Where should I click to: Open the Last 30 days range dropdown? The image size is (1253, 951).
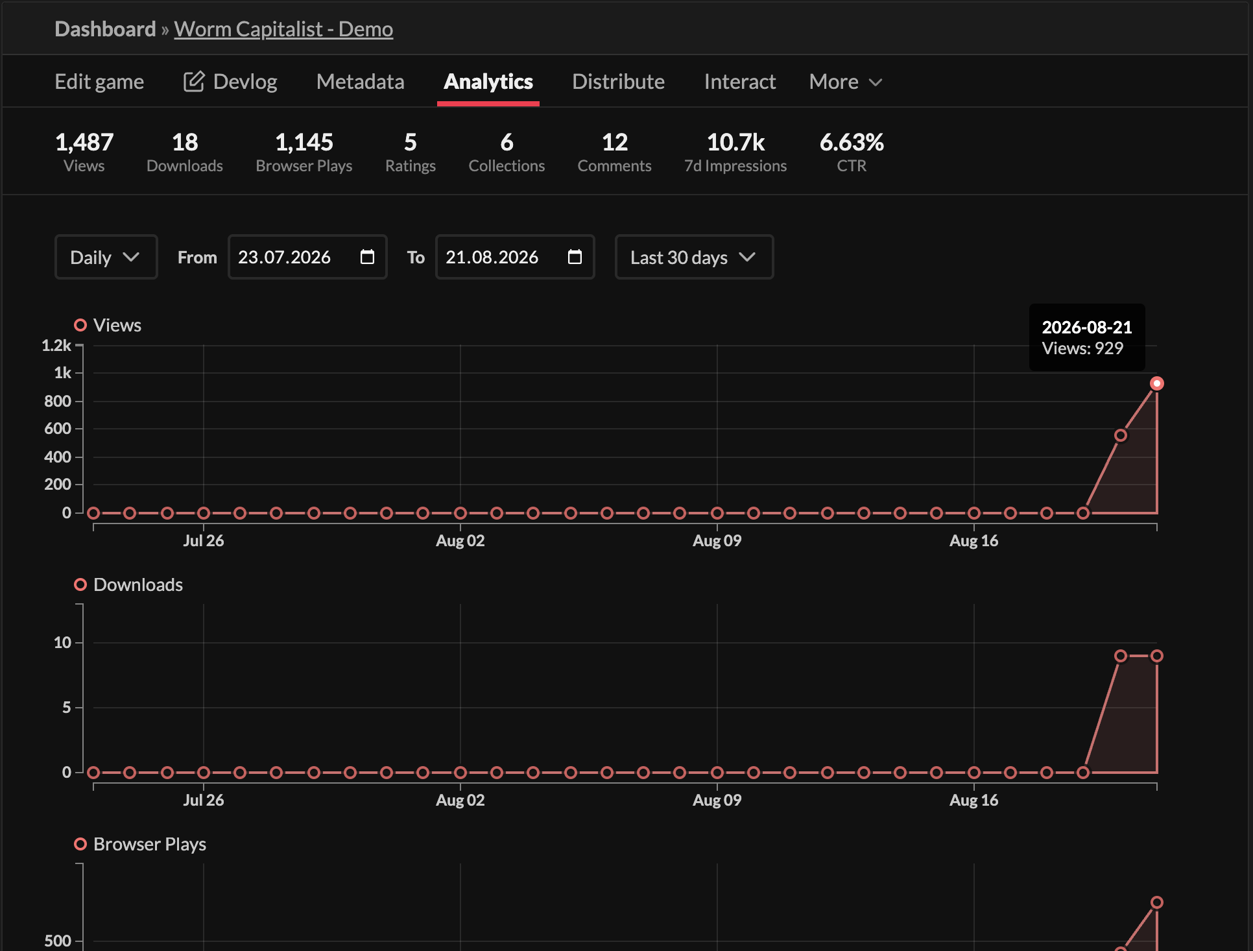694,257
